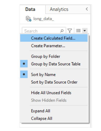The width and height of the screenshot is (101, 131).
Task: Click the view data grid icon
Action: [78, 31]
